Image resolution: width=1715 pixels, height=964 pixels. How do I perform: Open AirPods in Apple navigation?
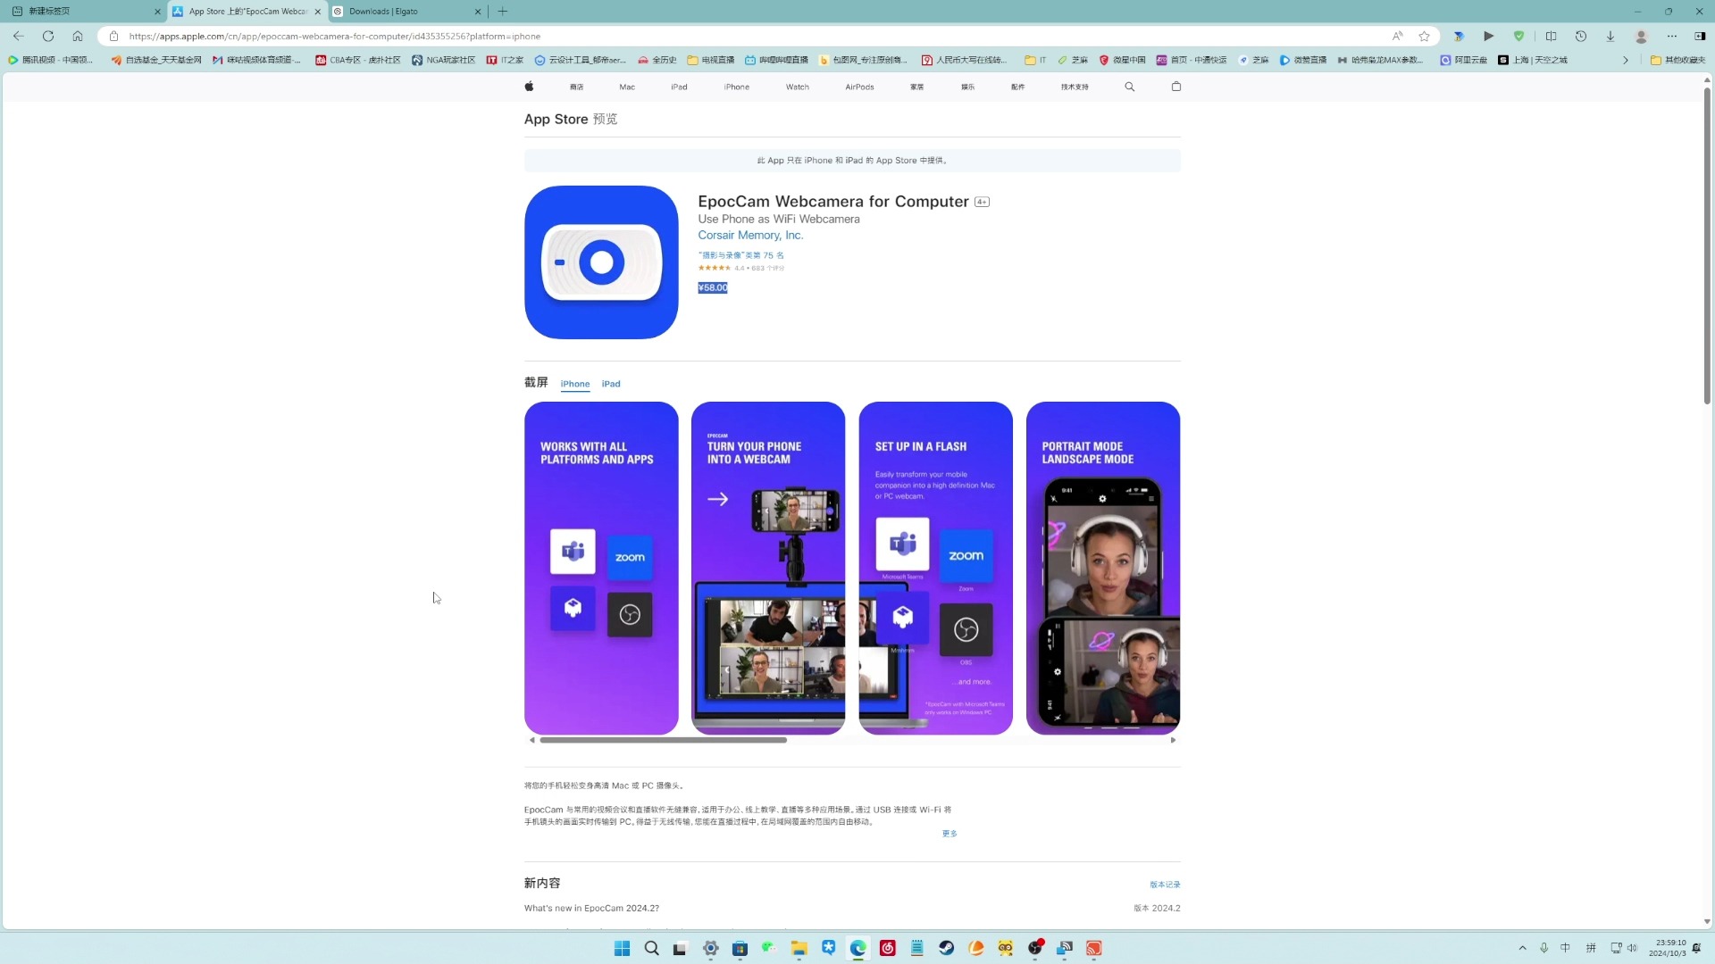(860, 87)
